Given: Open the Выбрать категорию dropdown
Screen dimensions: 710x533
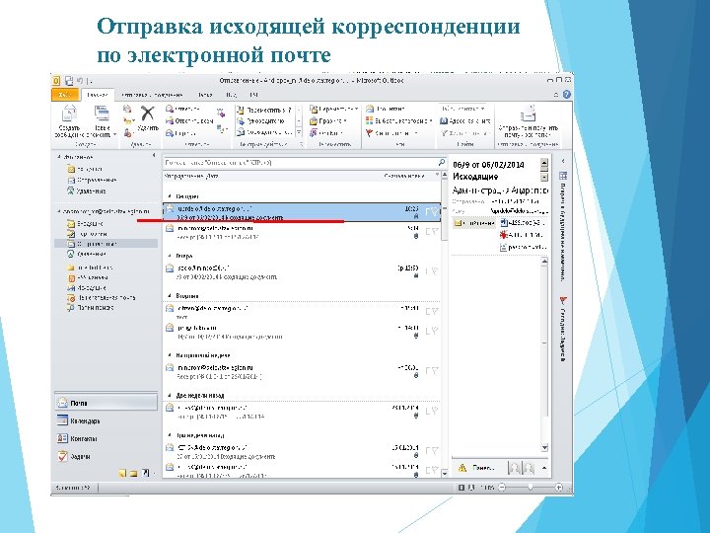Looking at the screenshot, I should (399, 121).
